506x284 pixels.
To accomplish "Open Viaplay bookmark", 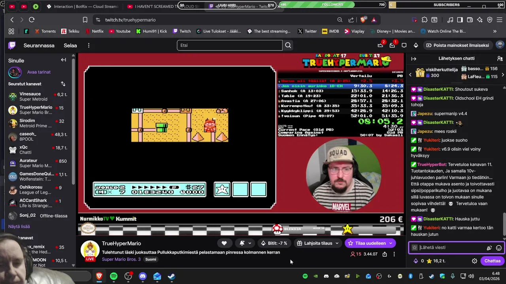I will [x=354, y=31].
